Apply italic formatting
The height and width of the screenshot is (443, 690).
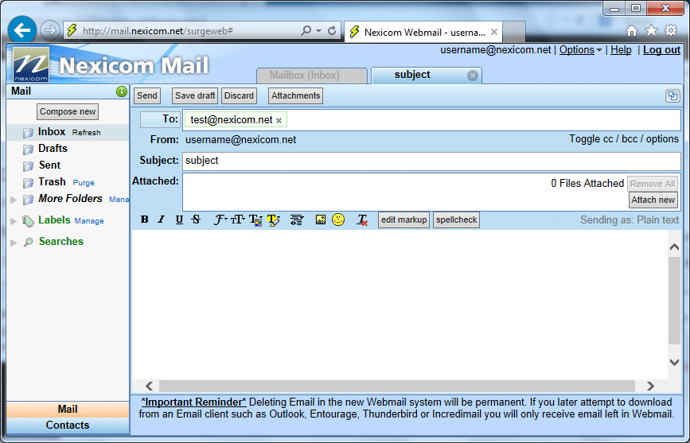pos(162,220)
